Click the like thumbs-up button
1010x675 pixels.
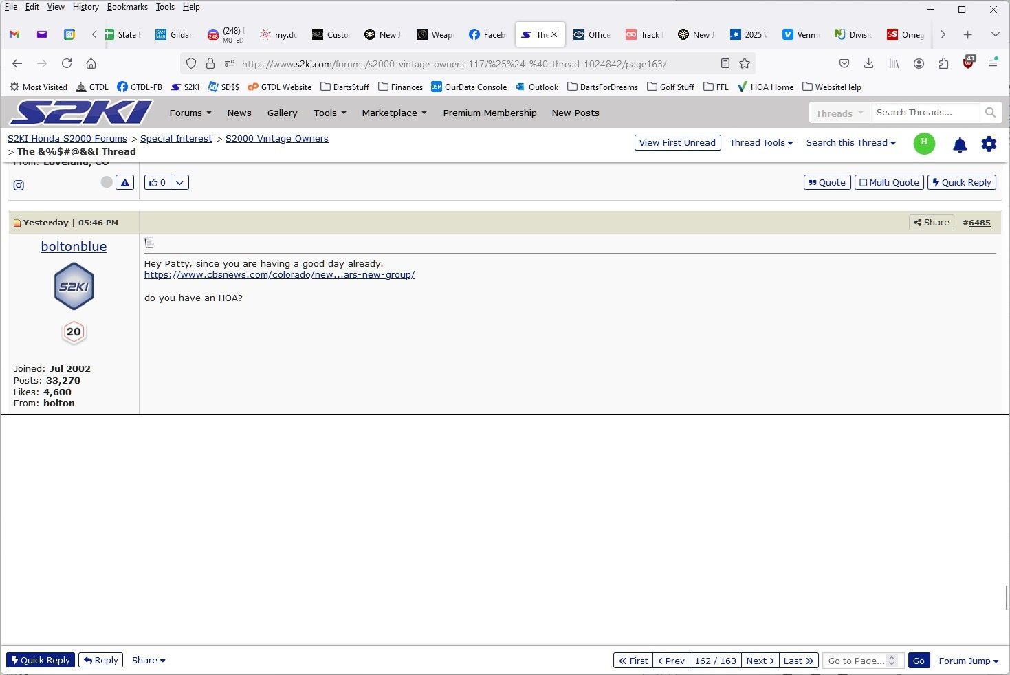click(157, 182)
